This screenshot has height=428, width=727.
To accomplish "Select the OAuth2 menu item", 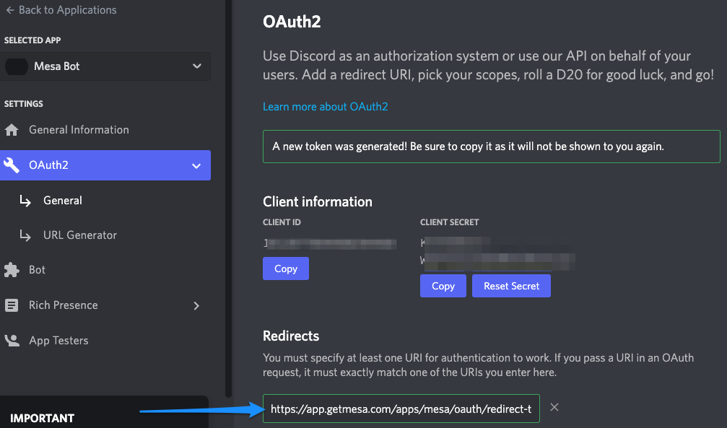I will pos(105,165).
